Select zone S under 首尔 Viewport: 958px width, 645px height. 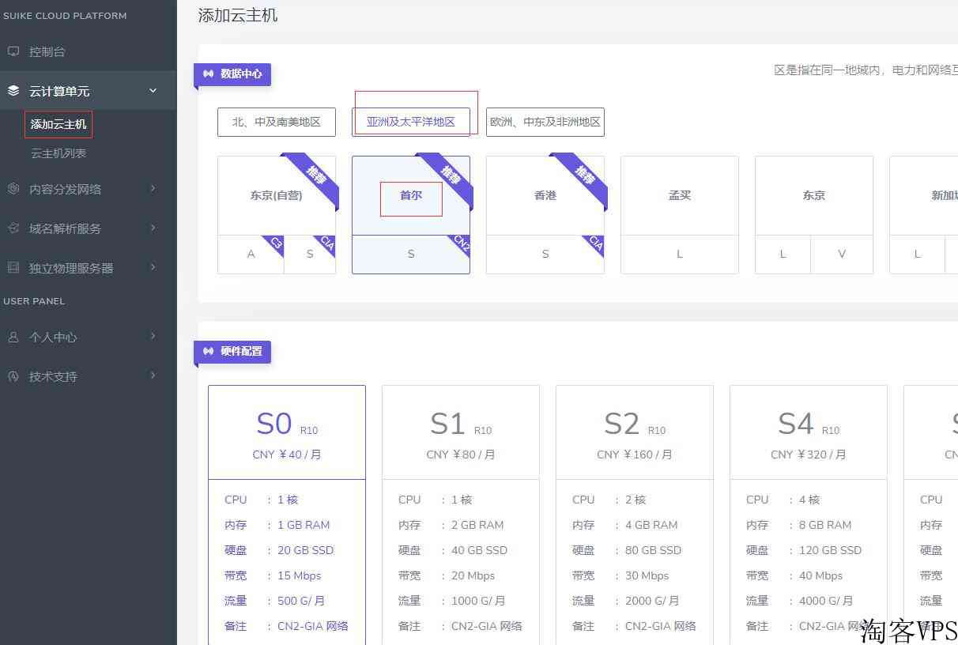411,255
